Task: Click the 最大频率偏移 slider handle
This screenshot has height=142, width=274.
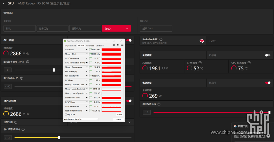Action: [x=54, y=70]
